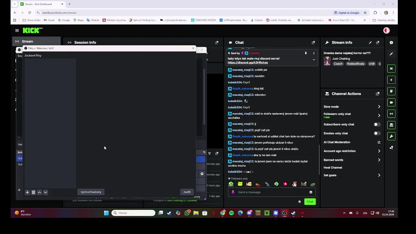Select the Stream sidebar tab
The height and width of the screenshot is (234, 416).
click(36, 41)
